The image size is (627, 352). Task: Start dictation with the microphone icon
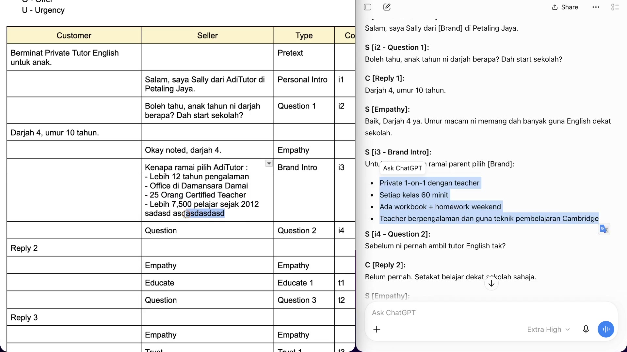click(x=586, y=330)
